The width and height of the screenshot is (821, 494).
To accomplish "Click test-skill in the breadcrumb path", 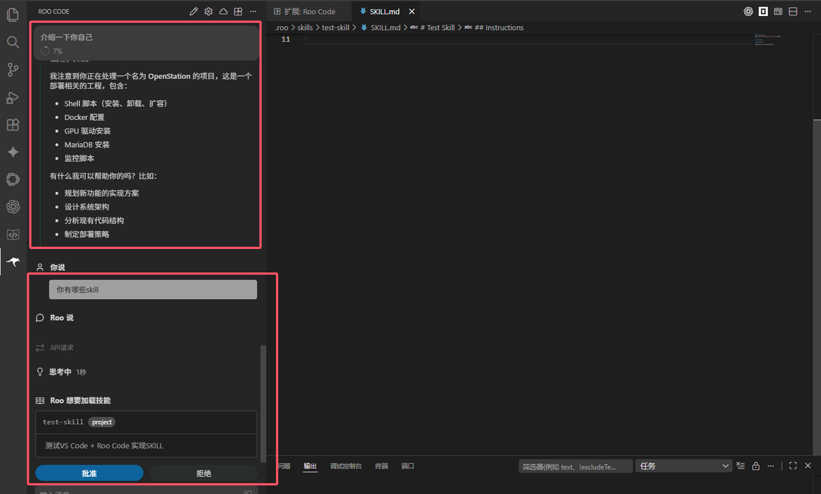I will click(335, 28).
